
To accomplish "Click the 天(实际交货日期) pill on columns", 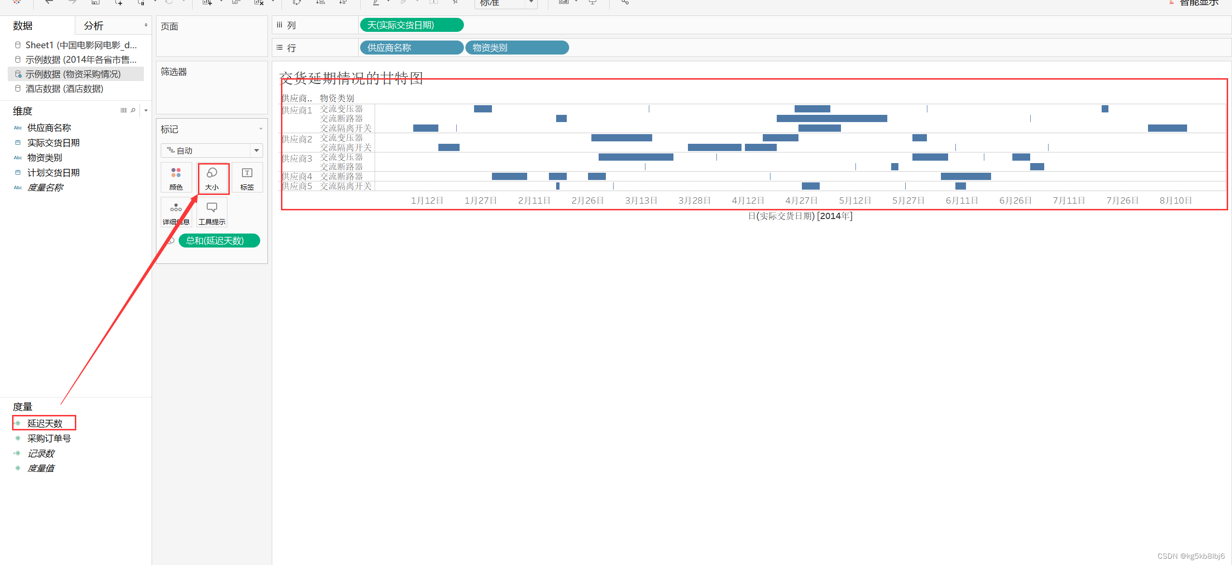I will (412, 25).
